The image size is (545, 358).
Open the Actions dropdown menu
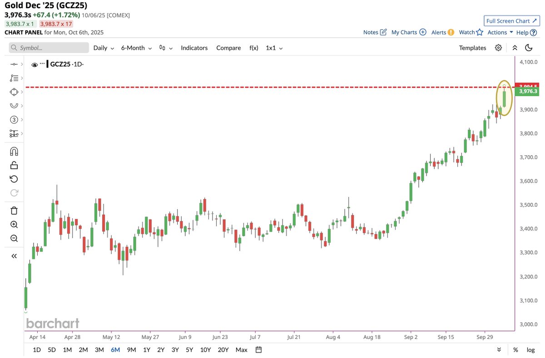click(500, 32)
